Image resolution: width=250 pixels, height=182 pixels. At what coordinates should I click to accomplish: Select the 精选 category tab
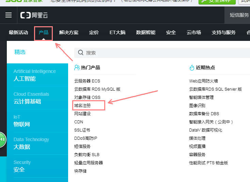(20, 52)
